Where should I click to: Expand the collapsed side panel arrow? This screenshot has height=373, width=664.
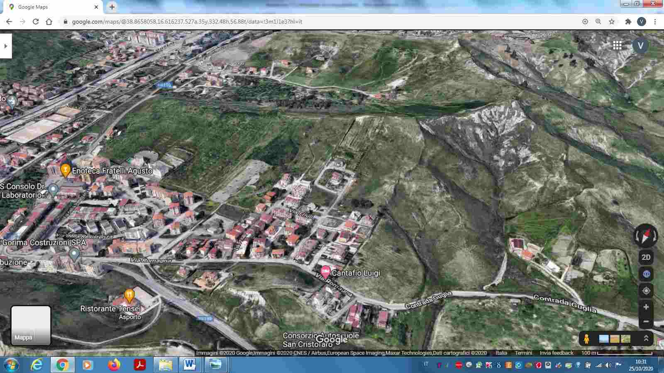tap(6, 46)
